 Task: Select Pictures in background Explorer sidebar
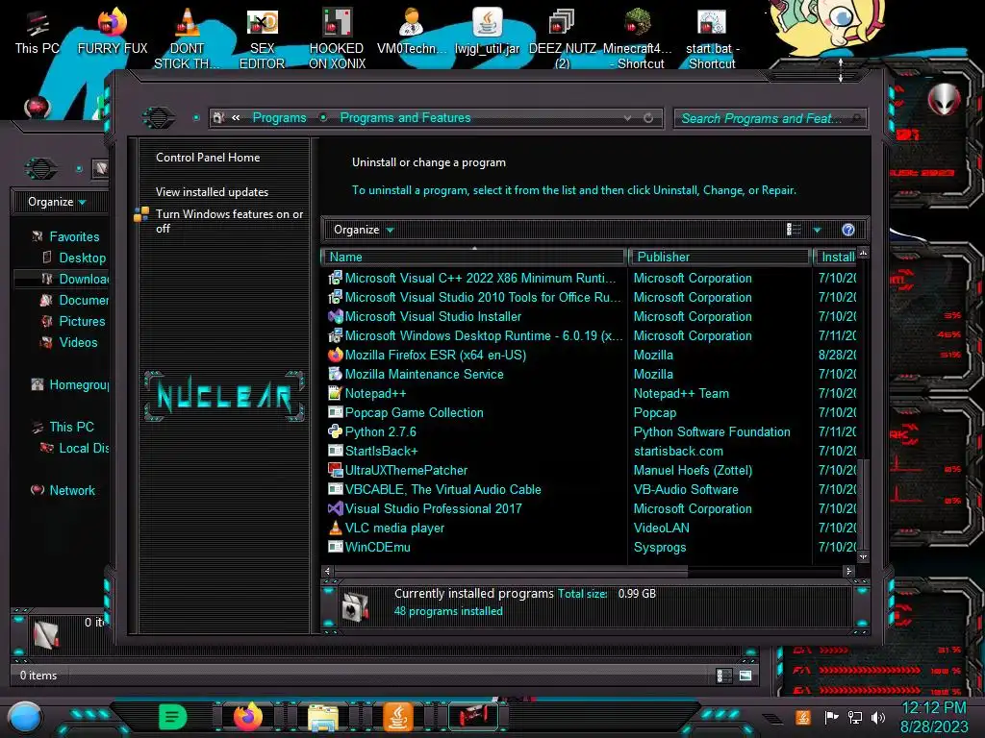pyautogui.click(x=82, y=321)
